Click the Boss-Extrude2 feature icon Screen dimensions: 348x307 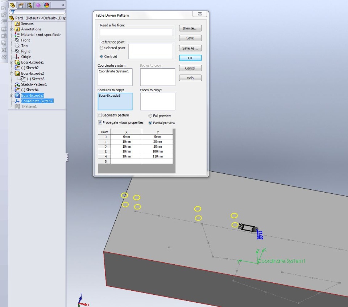click(17, 73)
